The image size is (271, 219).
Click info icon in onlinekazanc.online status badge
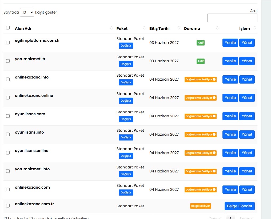tap(214, 98)
